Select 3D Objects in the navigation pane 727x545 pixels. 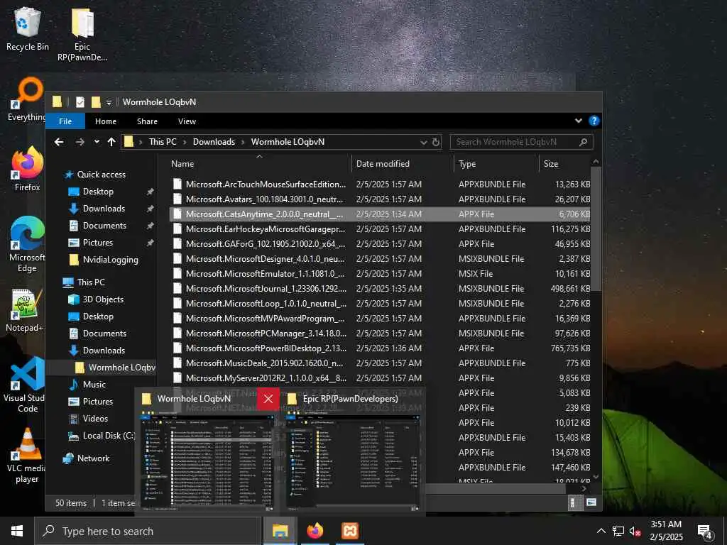point(103,299)
